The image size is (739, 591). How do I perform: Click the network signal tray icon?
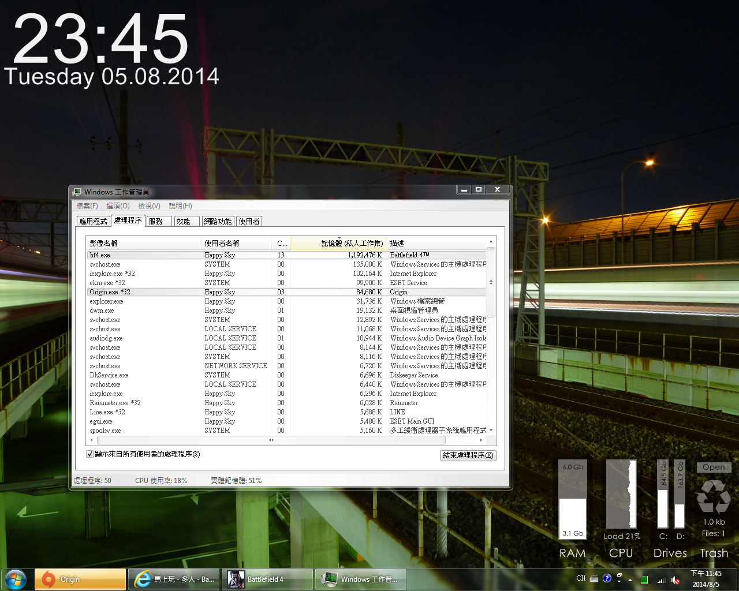661,579
